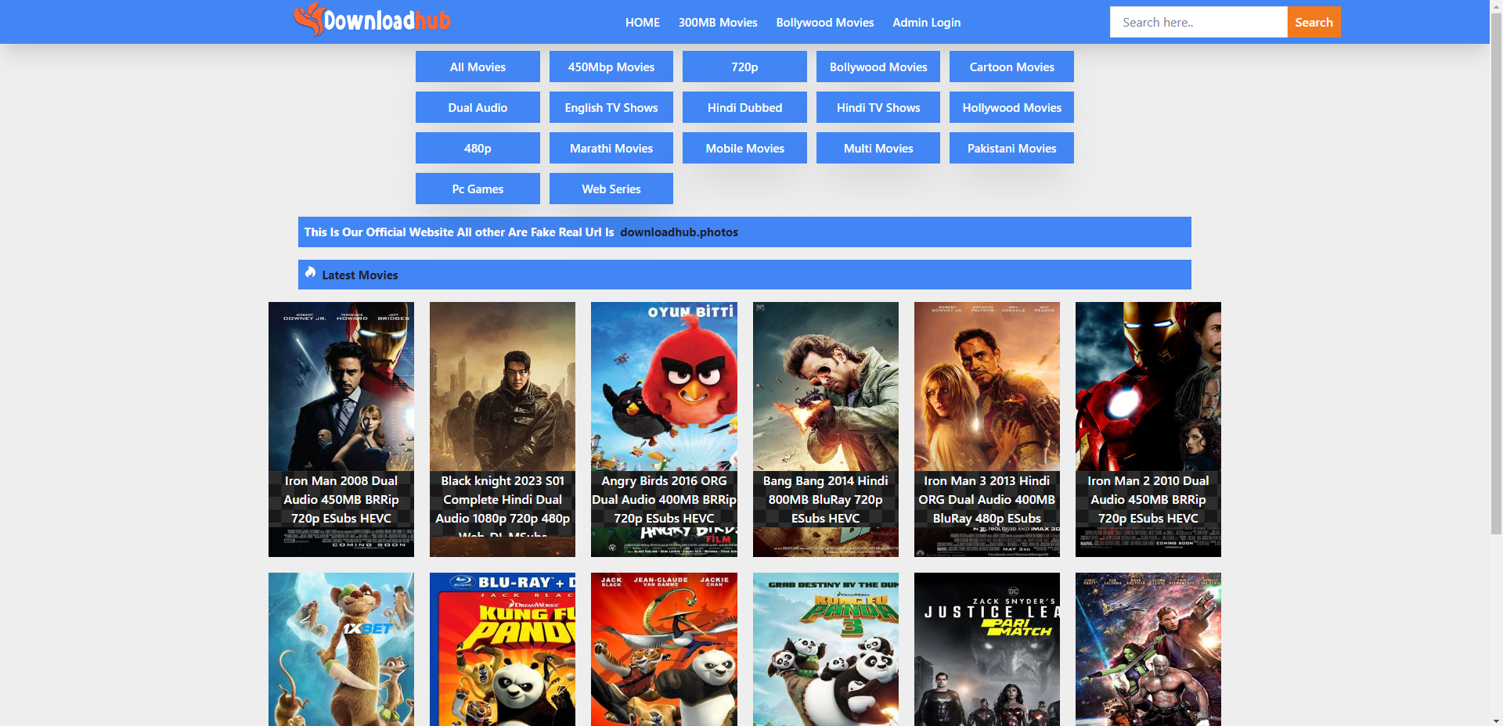This screenshot has width=1503, height=726.
Task: Open the Guardians of the Galaxy poster
Action: click(1148, 649)
